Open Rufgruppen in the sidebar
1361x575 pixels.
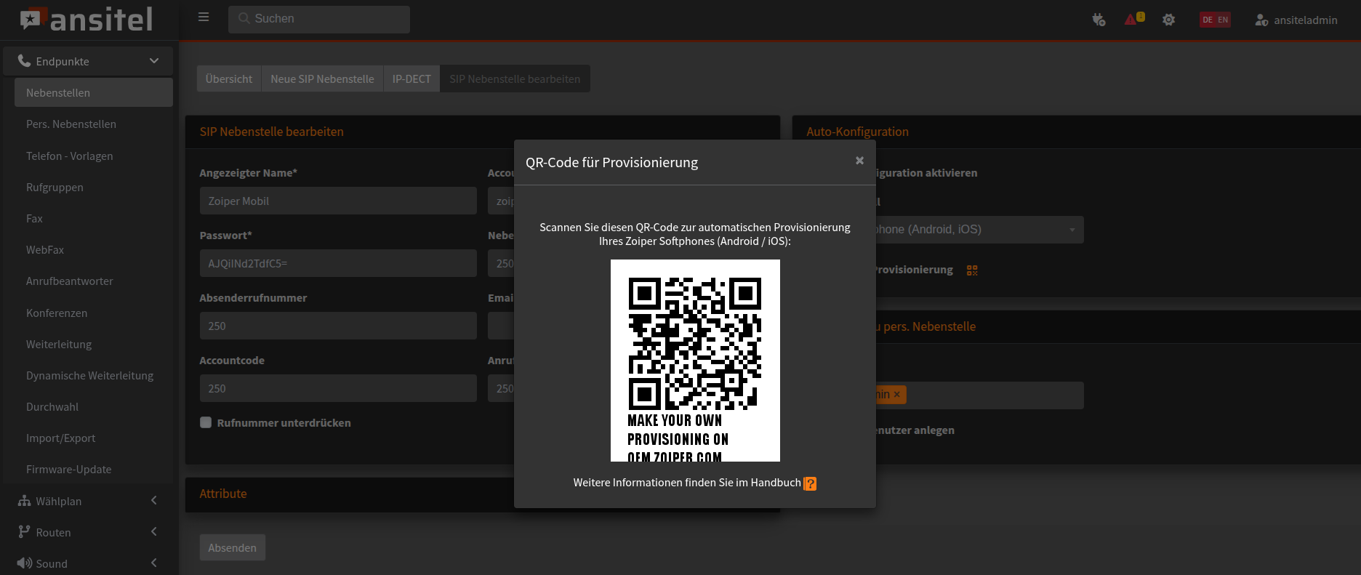pyautogui.click(x=94, y=188)
